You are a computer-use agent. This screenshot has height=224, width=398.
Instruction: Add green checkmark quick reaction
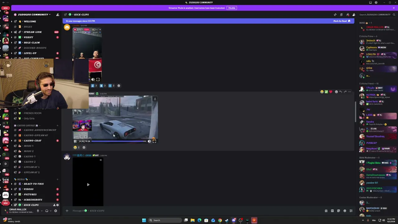[326, 92]
